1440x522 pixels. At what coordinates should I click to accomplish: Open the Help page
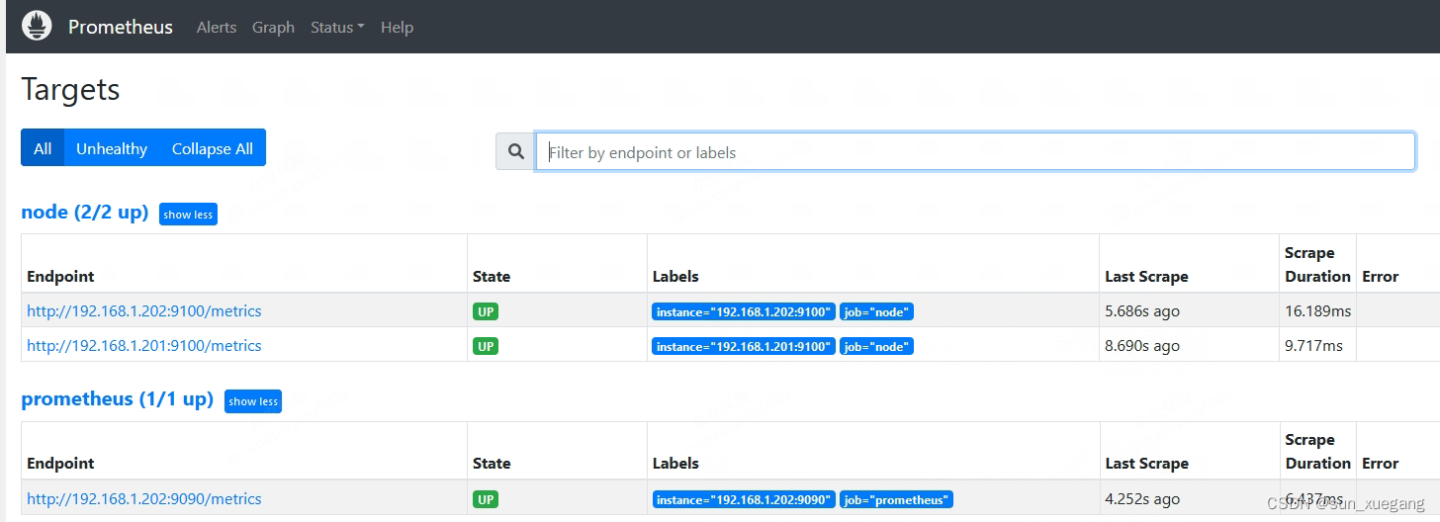pos(397,27)
